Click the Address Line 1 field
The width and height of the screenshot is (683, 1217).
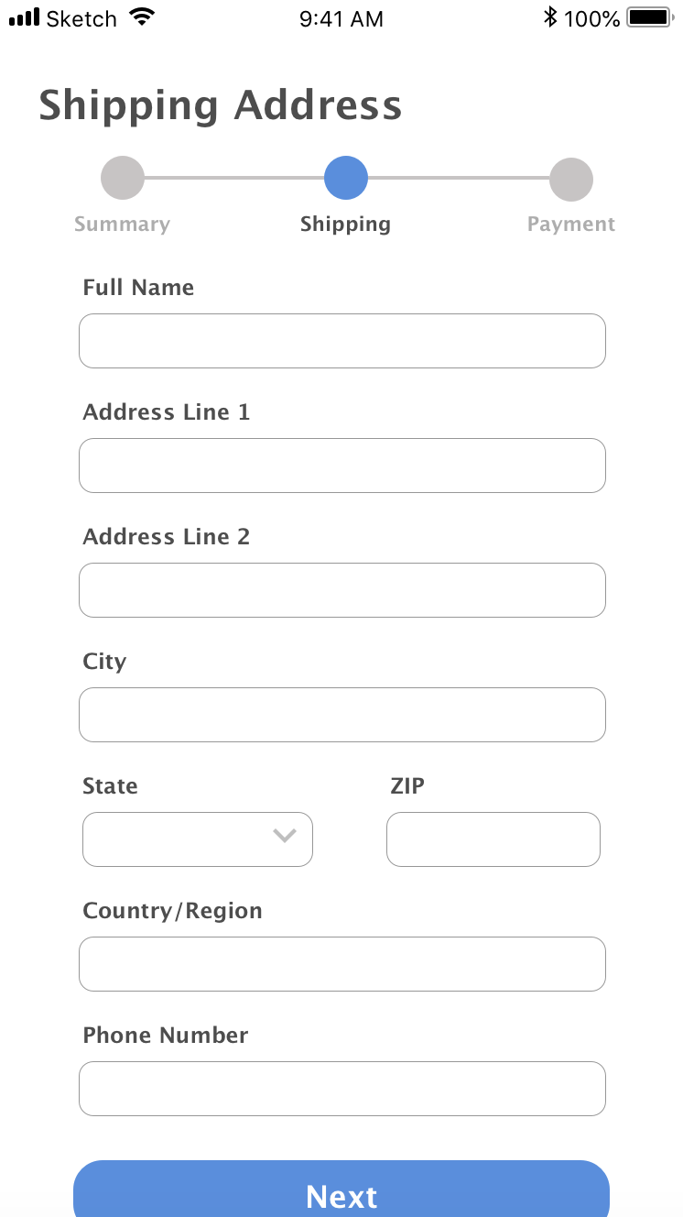click(342, 466)
